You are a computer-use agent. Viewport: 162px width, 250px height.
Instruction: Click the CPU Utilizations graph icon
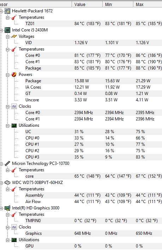tap(14, 125)
